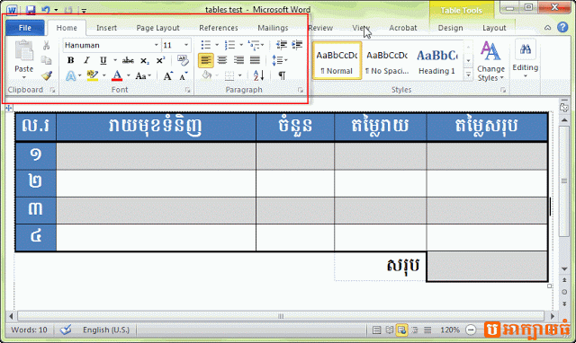
Task: Click the zoom out minus button
Action: [471, 330]
